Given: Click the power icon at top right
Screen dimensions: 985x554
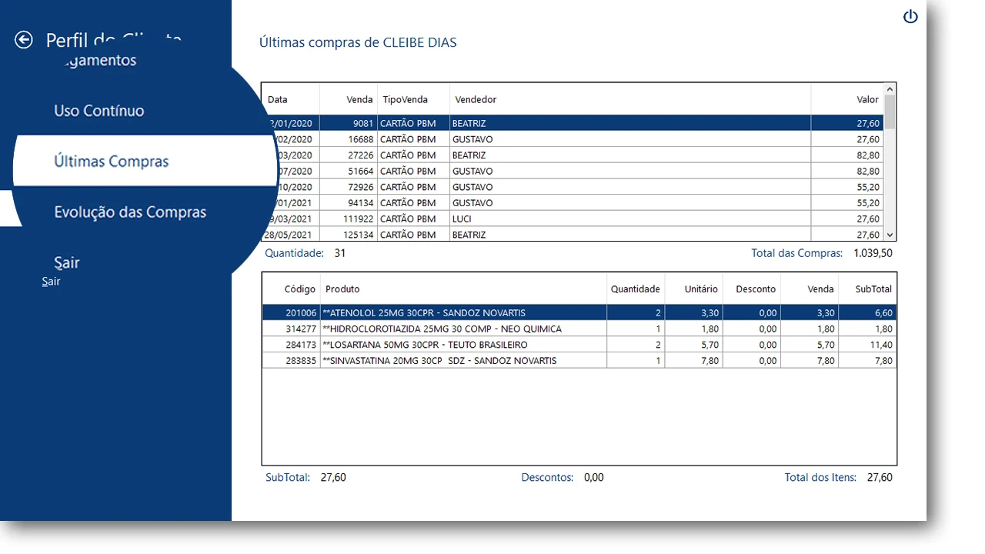Looking at the screenshot, I should coord(910,16).
